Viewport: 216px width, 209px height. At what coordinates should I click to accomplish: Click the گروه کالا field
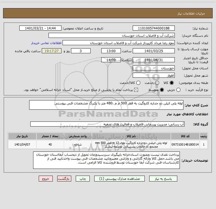107,124
